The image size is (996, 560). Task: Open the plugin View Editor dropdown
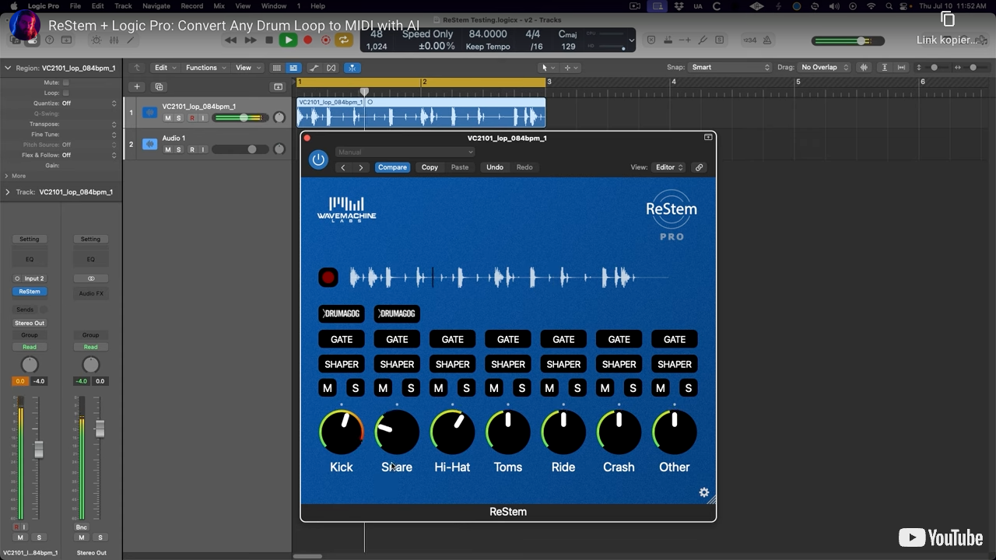tap(669, 167)
